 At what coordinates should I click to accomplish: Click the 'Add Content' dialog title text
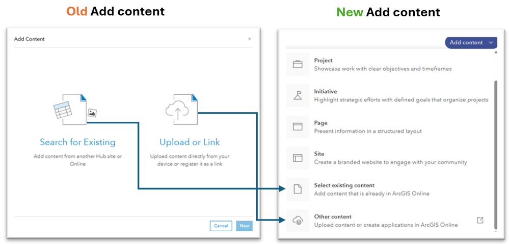pos(29,39)
